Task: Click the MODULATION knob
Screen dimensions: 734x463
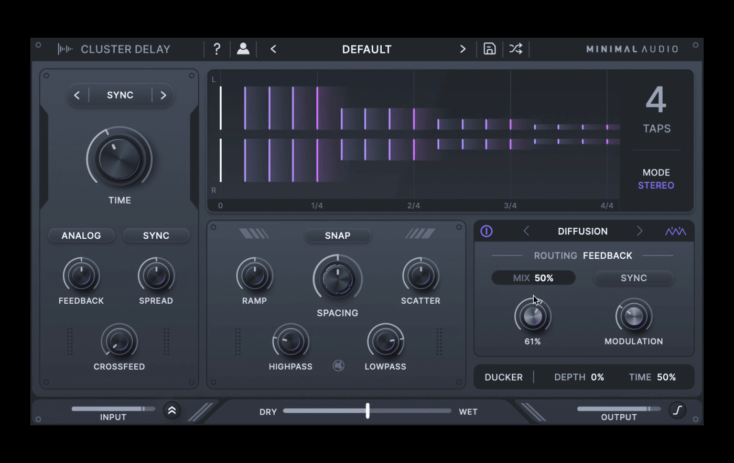Action: click(x=634, y=316)
